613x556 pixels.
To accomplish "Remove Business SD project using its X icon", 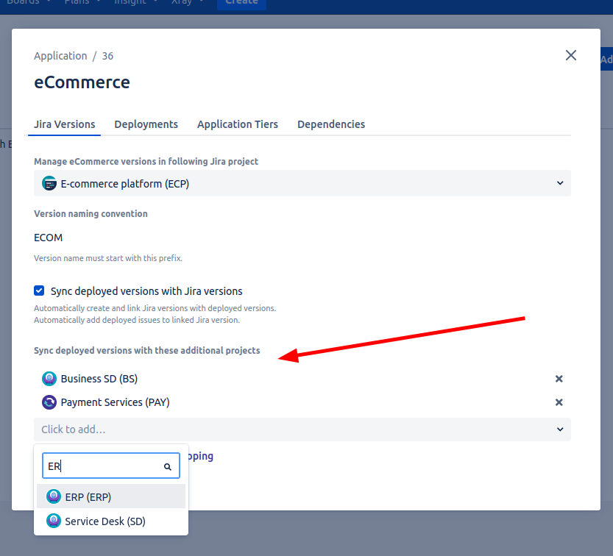I will [559, 379].
